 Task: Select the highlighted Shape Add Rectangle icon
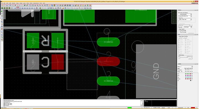[x=18, y=8]
